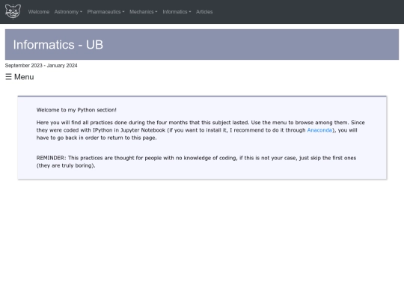Click the small caret beside Pharmaceutics

coord(123,12)
